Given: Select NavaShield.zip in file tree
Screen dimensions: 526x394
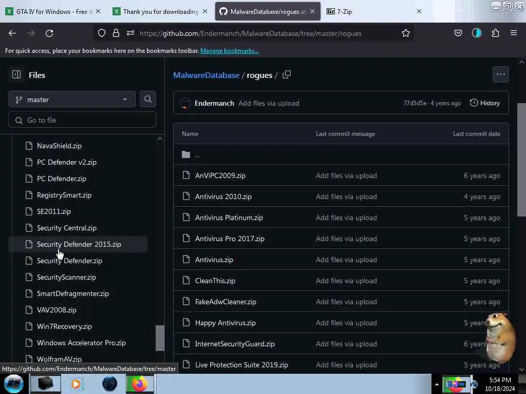Looking at the screenshot, I should 59,146.
